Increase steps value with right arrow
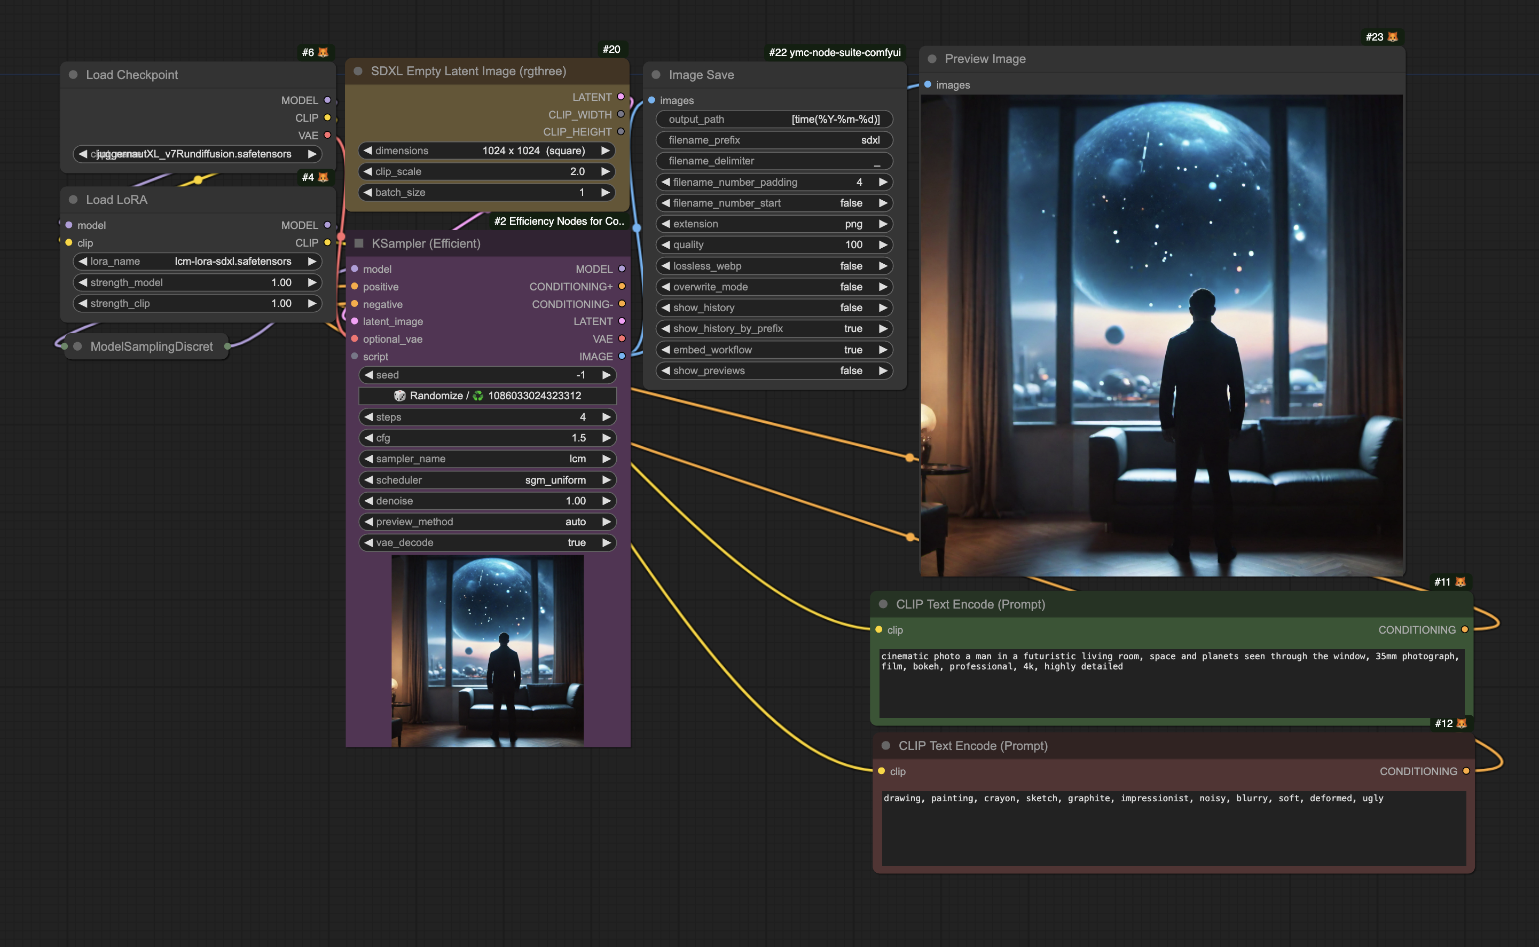This screenshot has height=947, width=1539. pos(606,417)
